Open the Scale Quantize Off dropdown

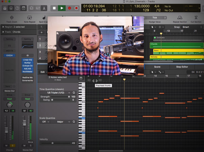click(x=45, y=122)
